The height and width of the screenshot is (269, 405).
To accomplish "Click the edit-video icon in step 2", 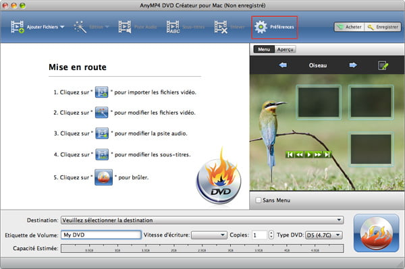I will coord(102,113).
